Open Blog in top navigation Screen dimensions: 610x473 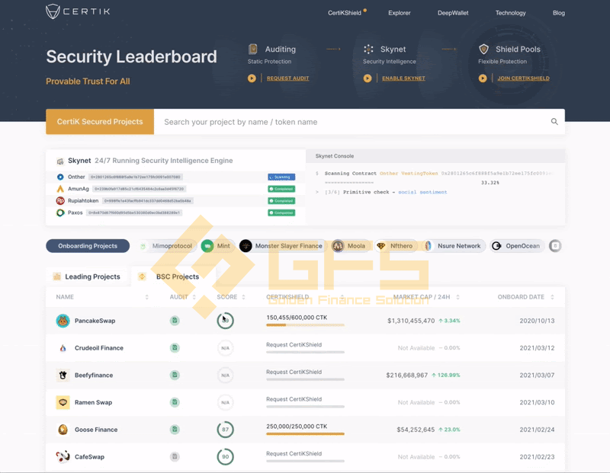pos(559,13)
